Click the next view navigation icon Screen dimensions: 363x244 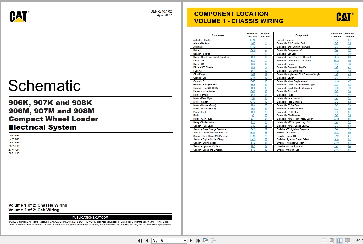click(x=213, y=241)
